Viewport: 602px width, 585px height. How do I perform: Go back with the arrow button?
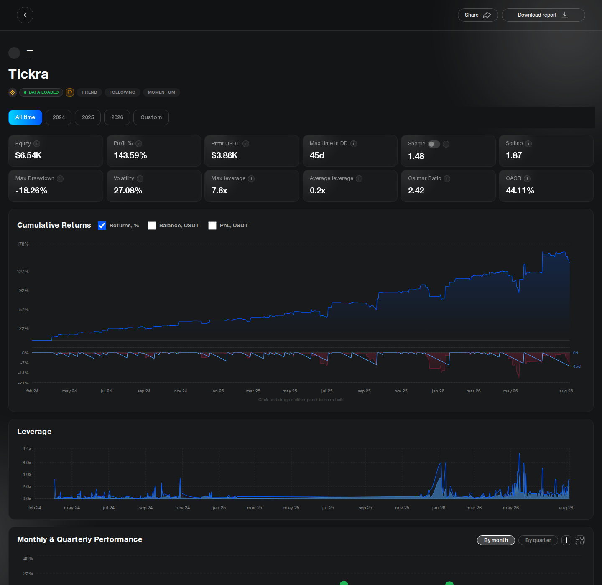pos(25,15)
